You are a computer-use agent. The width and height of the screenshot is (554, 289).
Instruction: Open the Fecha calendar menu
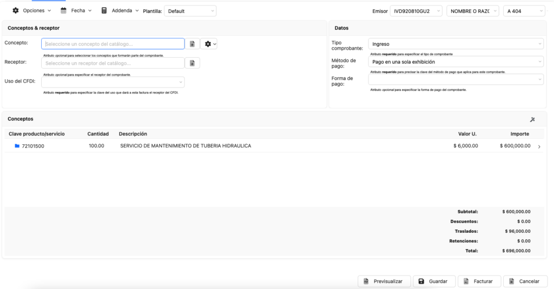coord(76,11)
